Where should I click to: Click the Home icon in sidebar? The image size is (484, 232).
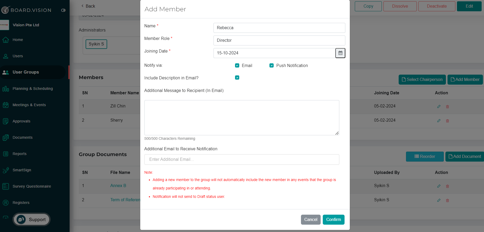pyautogui.click(x=6, y=40)
